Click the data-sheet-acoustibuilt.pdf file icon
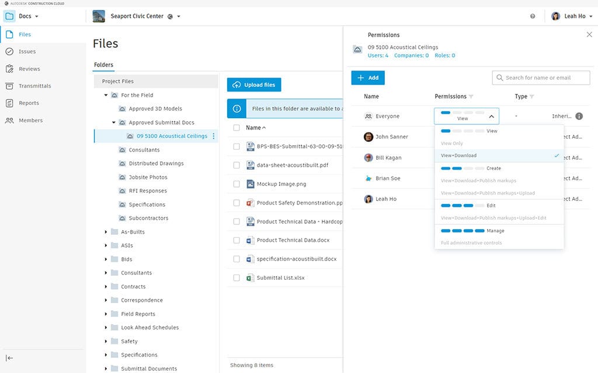Image resolution: width=598 pixels, height=373 pixels. pos(250,165)
